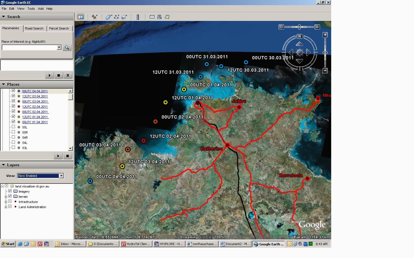Expand the terrain layer tree node

(x=6, y=197)
